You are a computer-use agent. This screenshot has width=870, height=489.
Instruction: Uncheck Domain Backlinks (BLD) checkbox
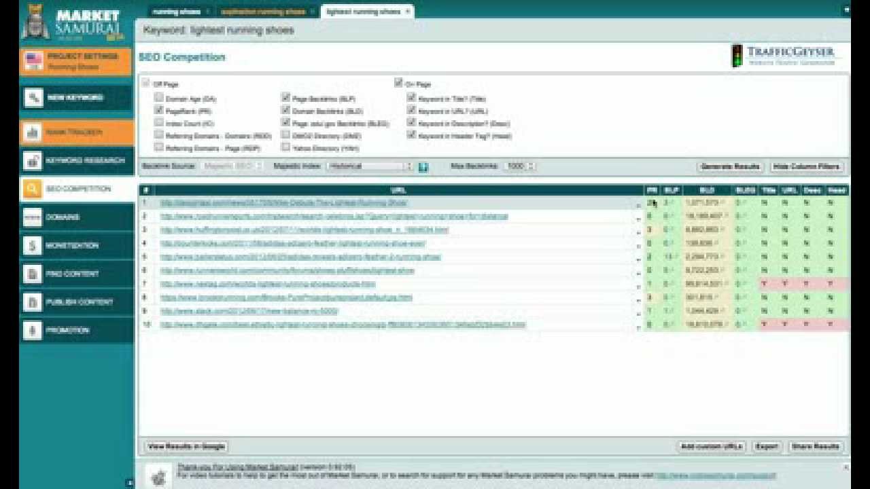point(286,110)
